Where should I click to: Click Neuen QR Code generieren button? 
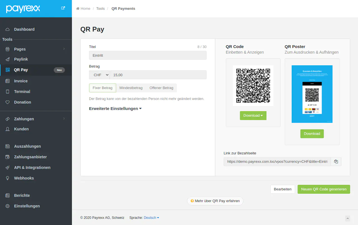(x=324, y=189)
